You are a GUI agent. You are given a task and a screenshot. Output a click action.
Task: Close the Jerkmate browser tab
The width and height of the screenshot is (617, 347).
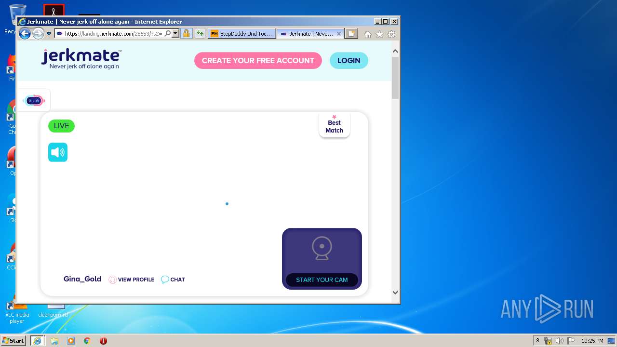339,34
